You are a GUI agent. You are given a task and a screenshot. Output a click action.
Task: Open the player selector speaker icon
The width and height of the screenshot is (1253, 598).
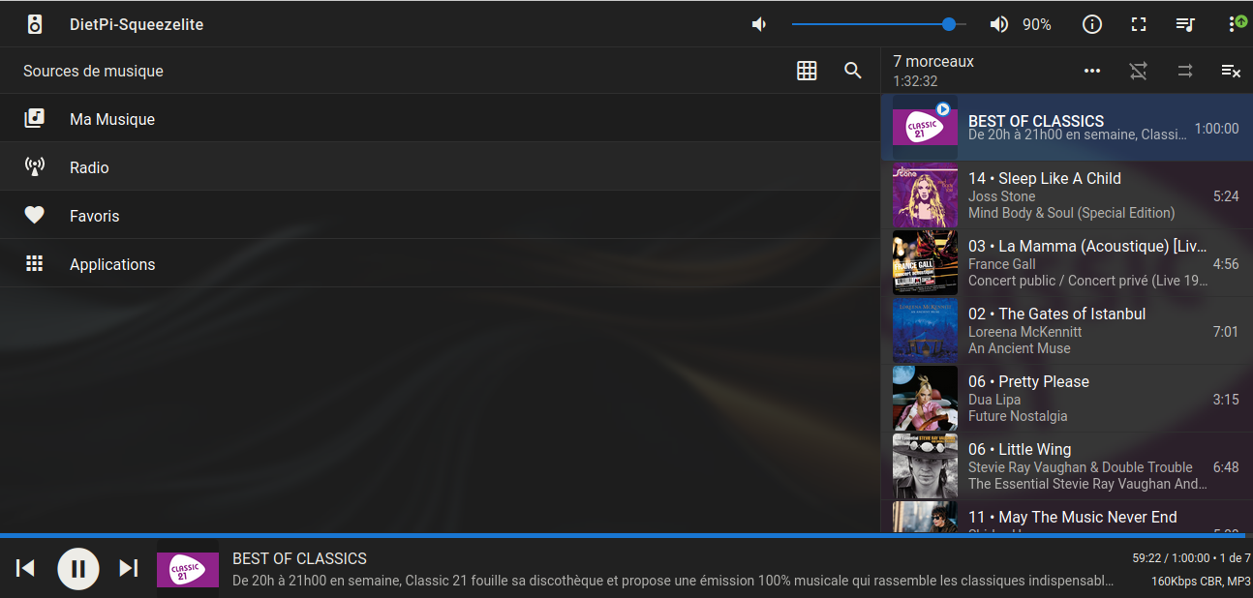35,24
